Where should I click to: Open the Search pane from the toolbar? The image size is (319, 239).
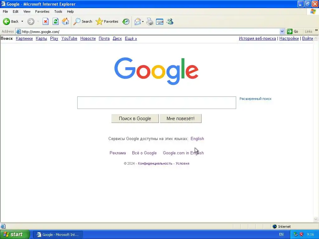click(x=83, y=21)
